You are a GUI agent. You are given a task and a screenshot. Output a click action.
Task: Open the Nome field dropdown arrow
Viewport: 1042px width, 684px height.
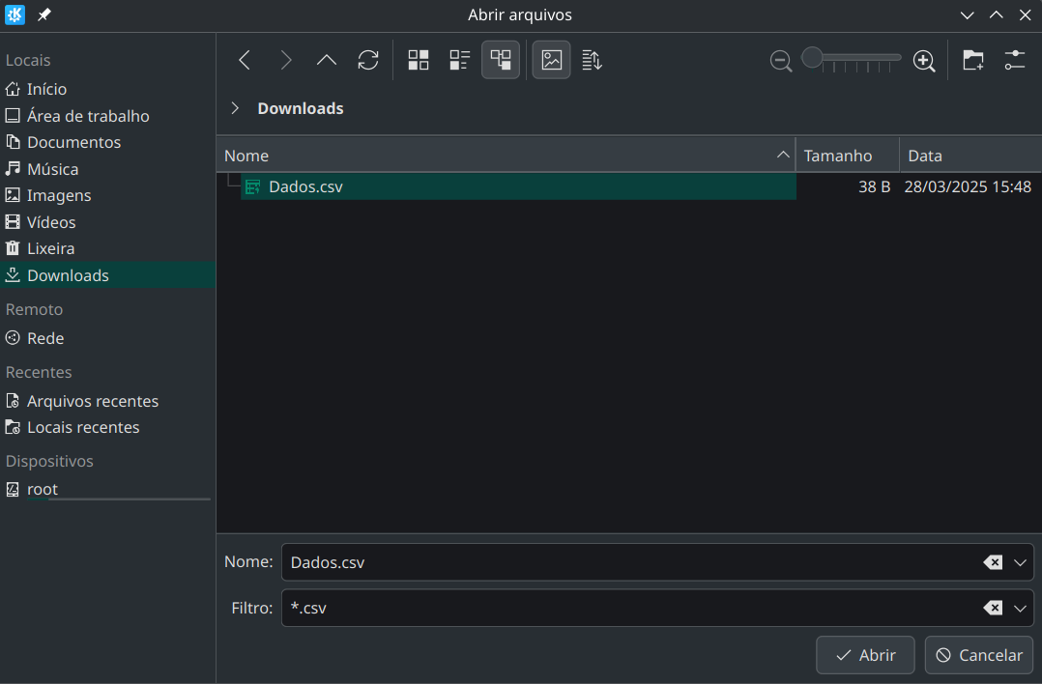click(x=1020, y=562)
